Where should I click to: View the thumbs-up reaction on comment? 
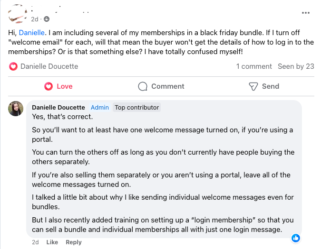(x=295, y=238)
